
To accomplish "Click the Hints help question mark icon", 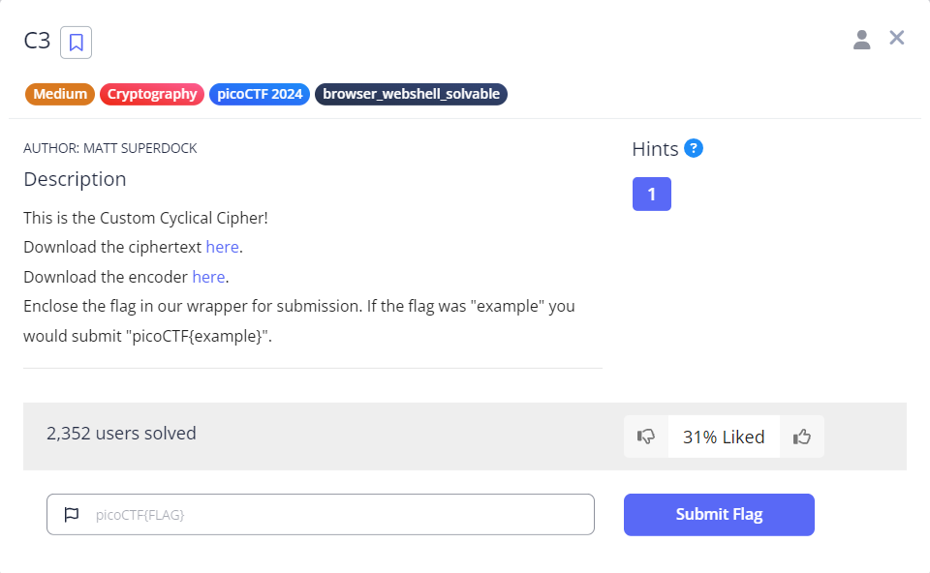I will click(695, 148).
